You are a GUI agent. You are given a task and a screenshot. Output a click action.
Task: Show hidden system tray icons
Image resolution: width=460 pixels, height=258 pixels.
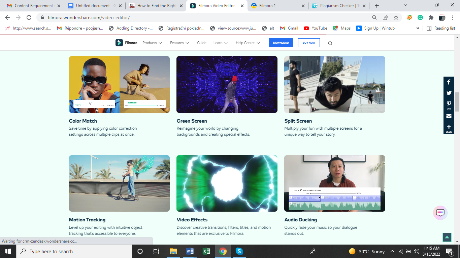pyautogui.click(x=392, y=251)
